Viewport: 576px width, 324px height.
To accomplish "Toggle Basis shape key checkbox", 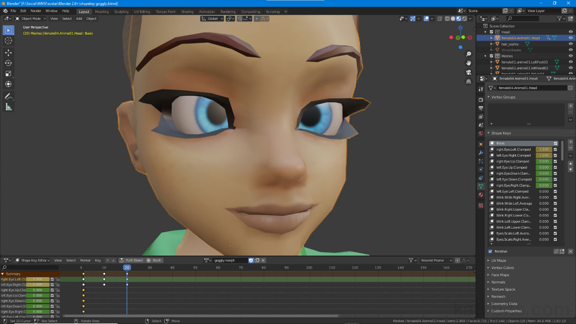I will pyautogui.click(x=556, y=144).
